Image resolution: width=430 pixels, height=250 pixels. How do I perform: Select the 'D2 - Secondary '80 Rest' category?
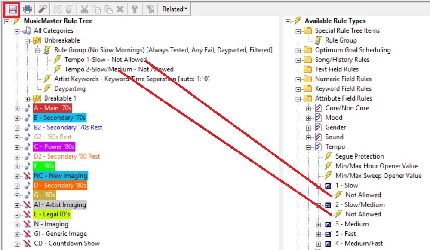[67, 156]
